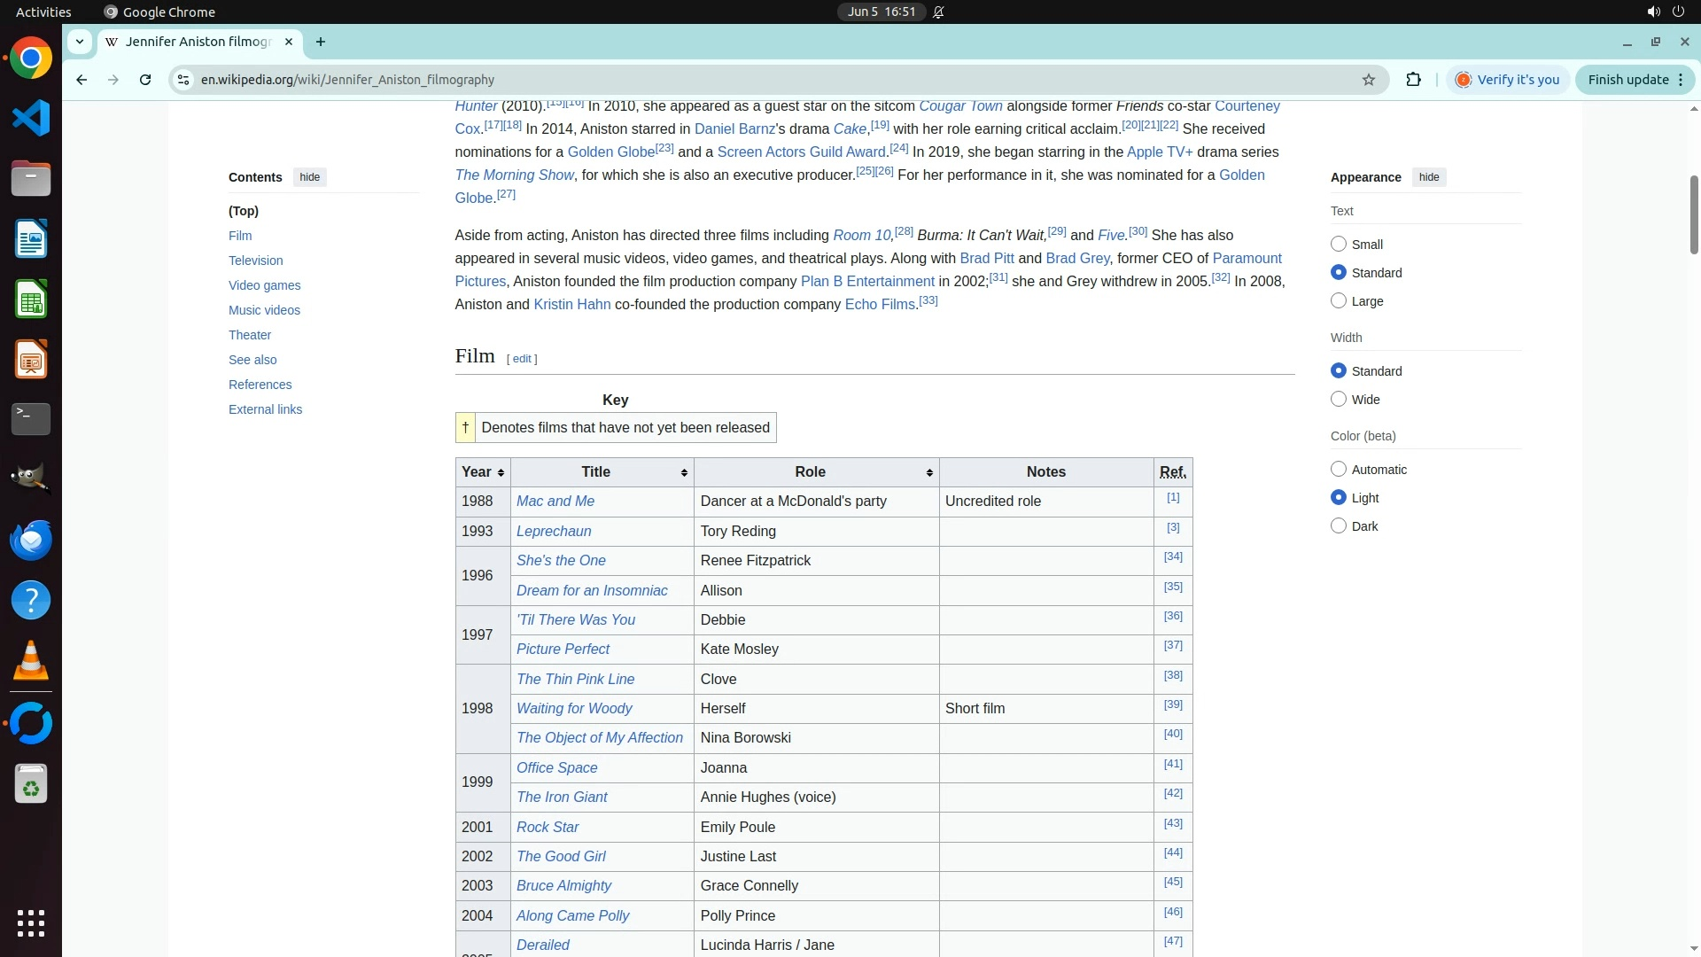
Task: Hide the Appearance panel
Action: (1428, 177)
